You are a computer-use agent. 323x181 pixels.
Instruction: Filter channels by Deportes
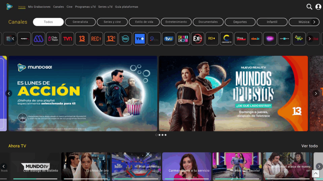pyautogui.click(x=240, y=22)
